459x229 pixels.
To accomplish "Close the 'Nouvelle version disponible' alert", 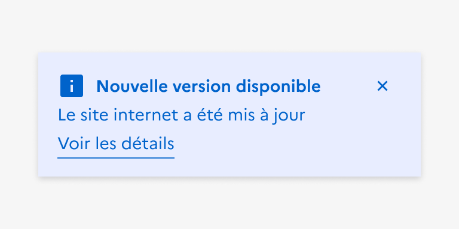I will tap(382, 86).
